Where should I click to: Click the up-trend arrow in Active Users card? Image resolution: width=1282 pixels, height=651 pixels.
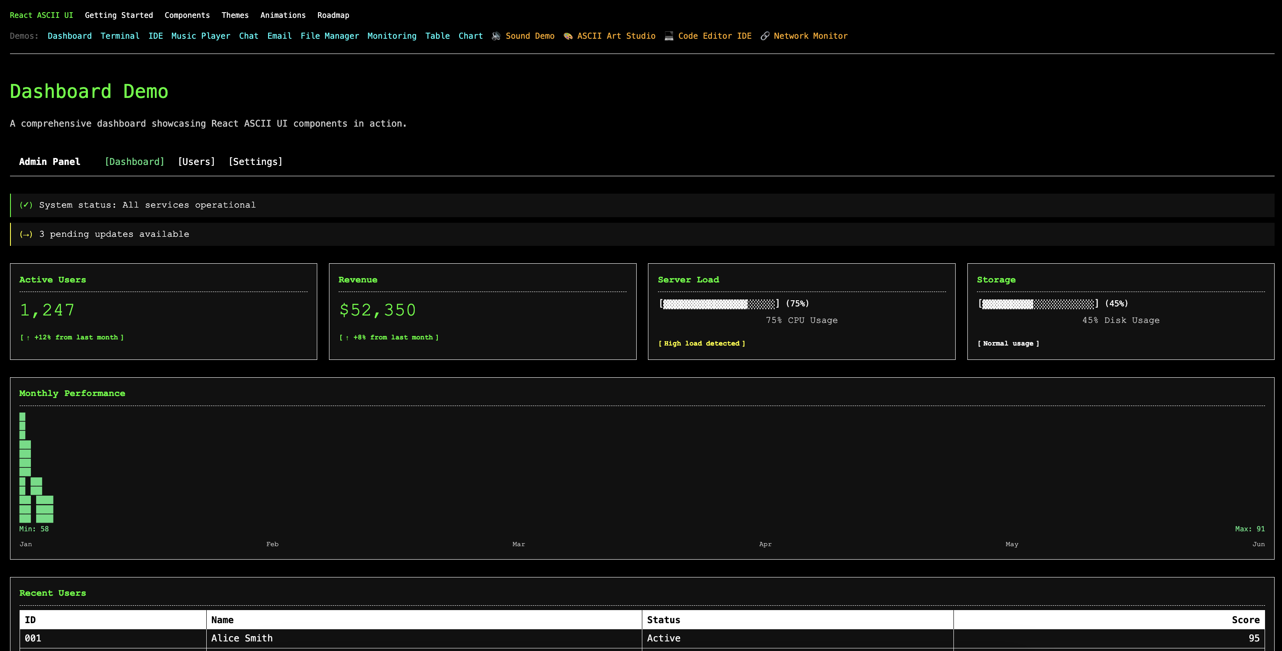click(x=29, y=337)
